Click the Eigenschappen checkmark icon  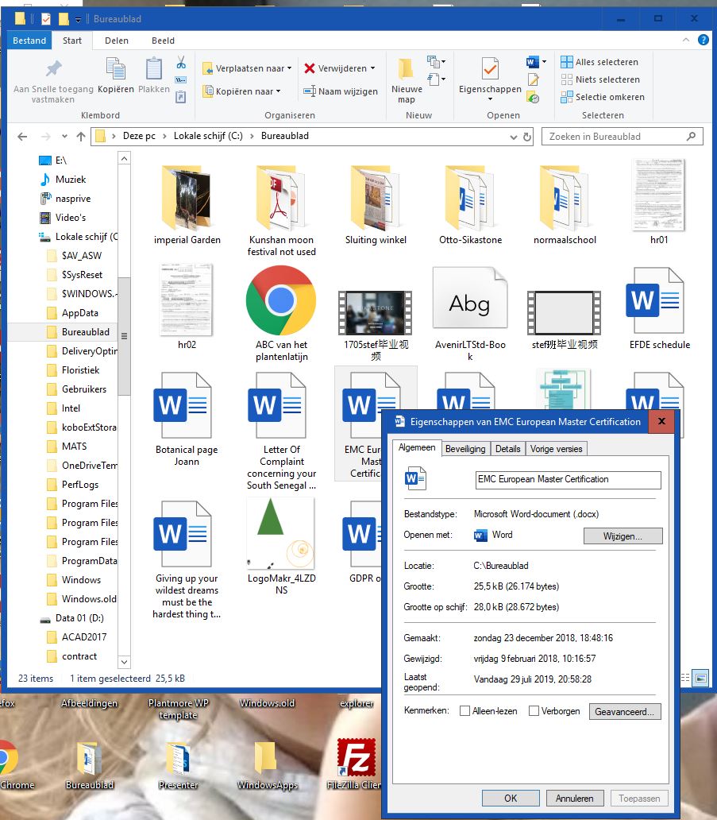coord(490,69)
